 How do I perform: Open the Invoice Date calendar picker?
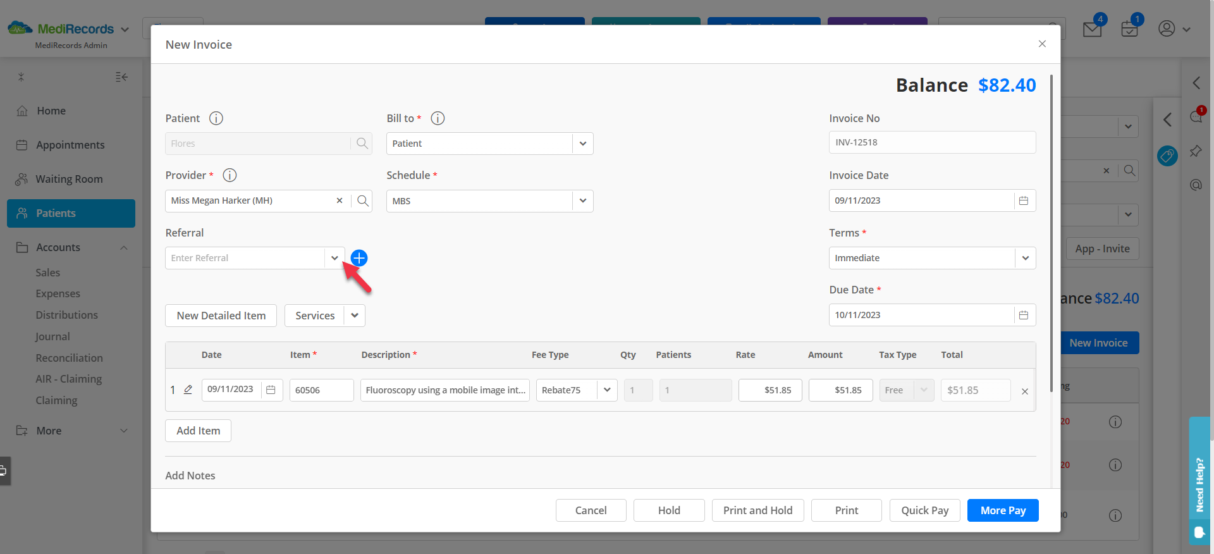click(1024, 200)
